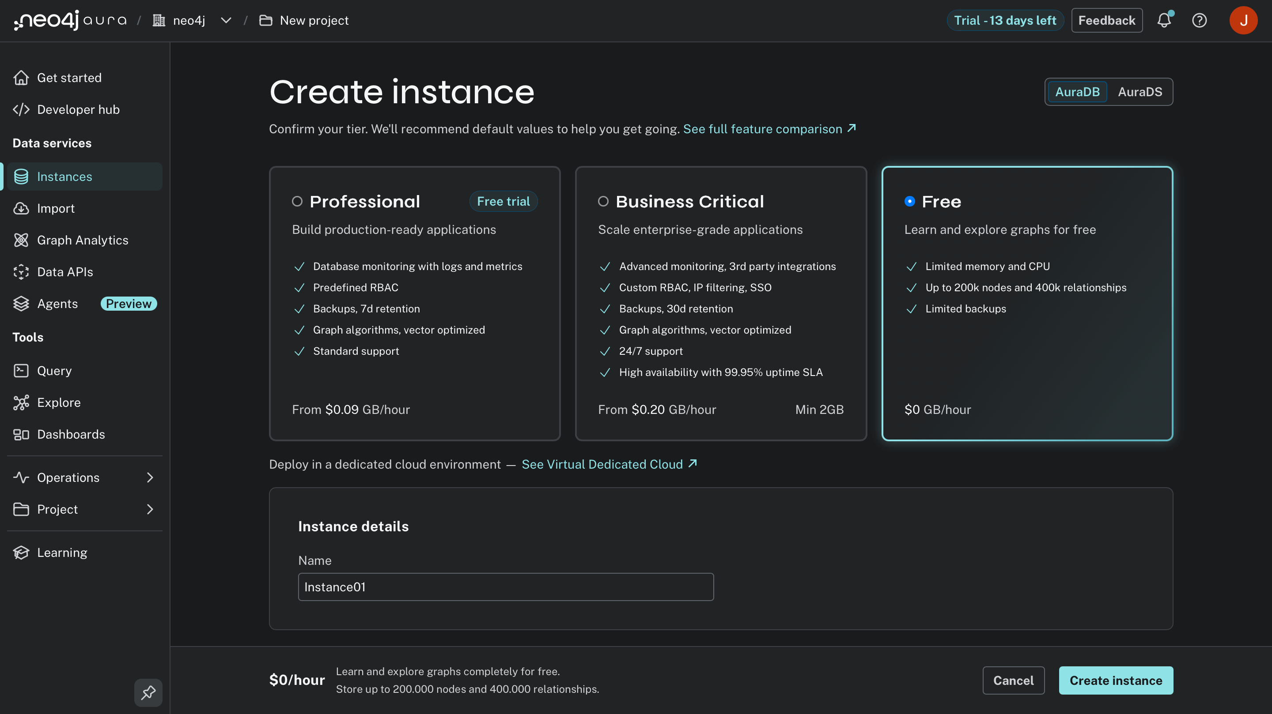Open the Agents preview icon
1272x714 pixels.
coord(22,304)
